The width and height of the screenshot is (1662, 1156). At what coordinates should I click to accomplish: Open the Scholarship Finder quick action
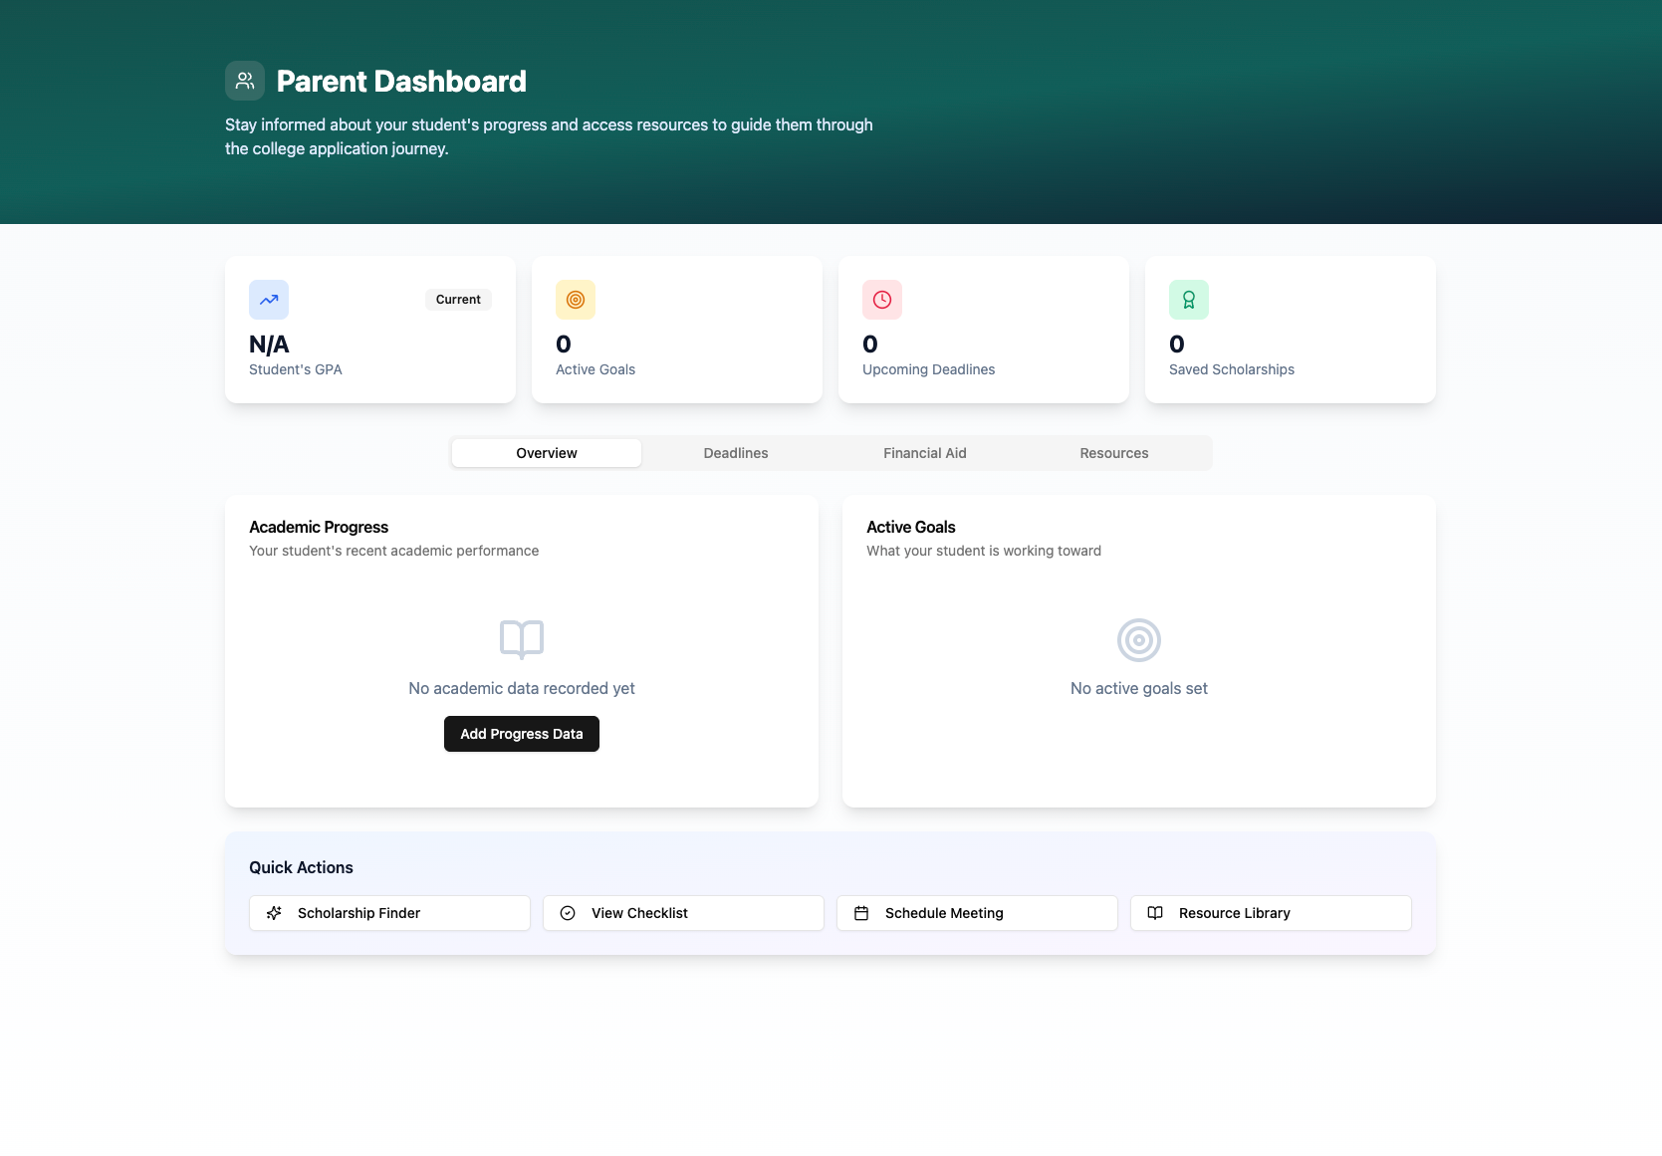[389, 913]
